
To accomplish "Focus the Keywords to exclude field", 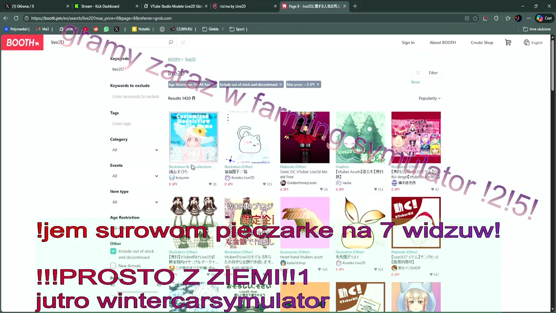I will (136, 97).
